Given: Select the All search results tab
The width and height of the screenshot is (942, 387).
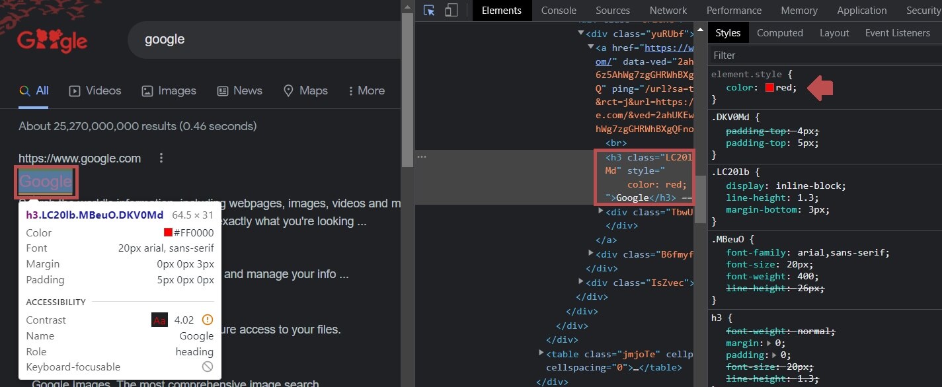Looking at the screenshot, I should [x=34, y=90].
